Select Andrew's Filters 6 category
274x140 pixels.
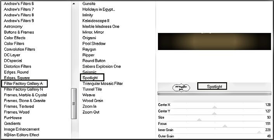point(19,3)
